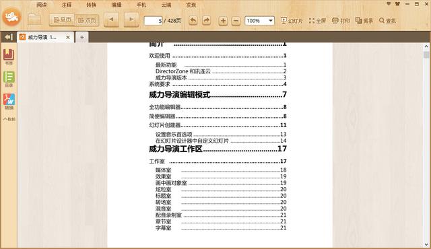Open the title bar dropdown menu icon
The width and height of the screenshot is (431, 249).
click(389, 4)
